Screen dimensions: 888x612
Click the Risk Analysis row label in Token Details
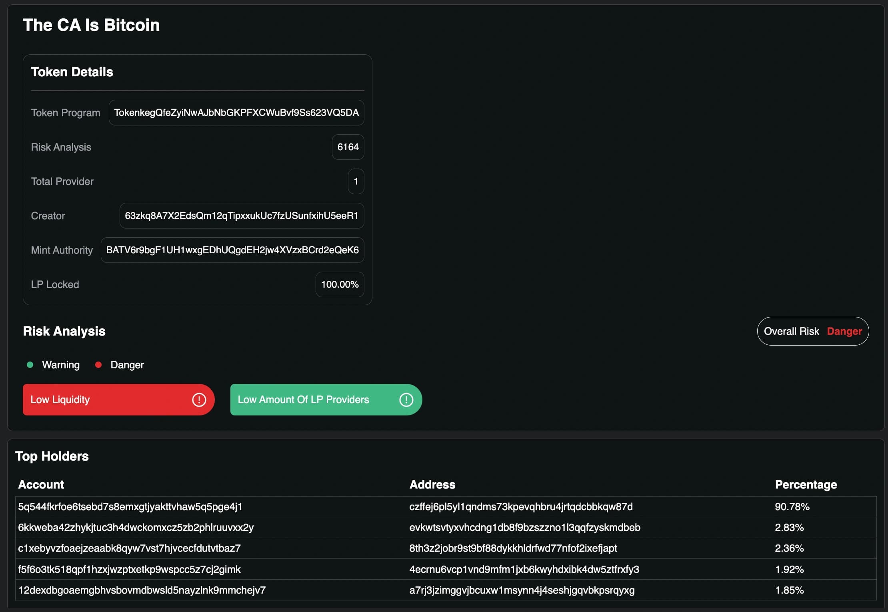pos(61,147)
